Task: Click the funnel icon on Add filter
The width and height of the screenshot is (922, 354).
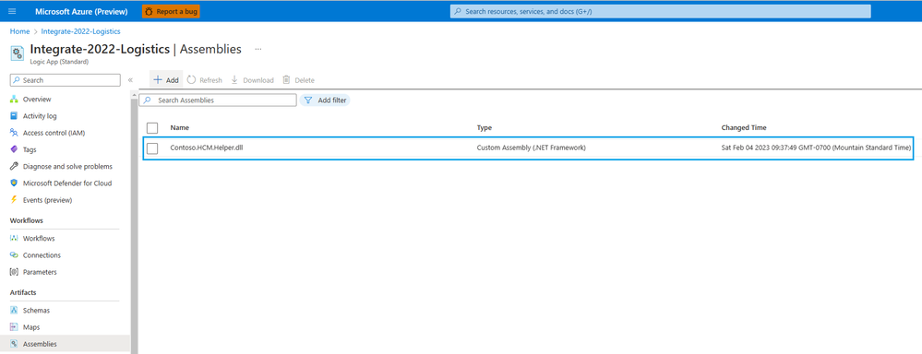Action: coord(308,100)
